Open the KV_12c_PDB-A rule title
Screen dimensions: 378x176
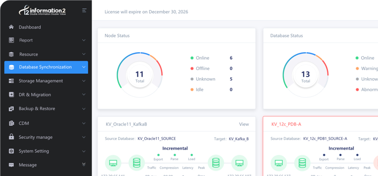click(x=286, y=124)
